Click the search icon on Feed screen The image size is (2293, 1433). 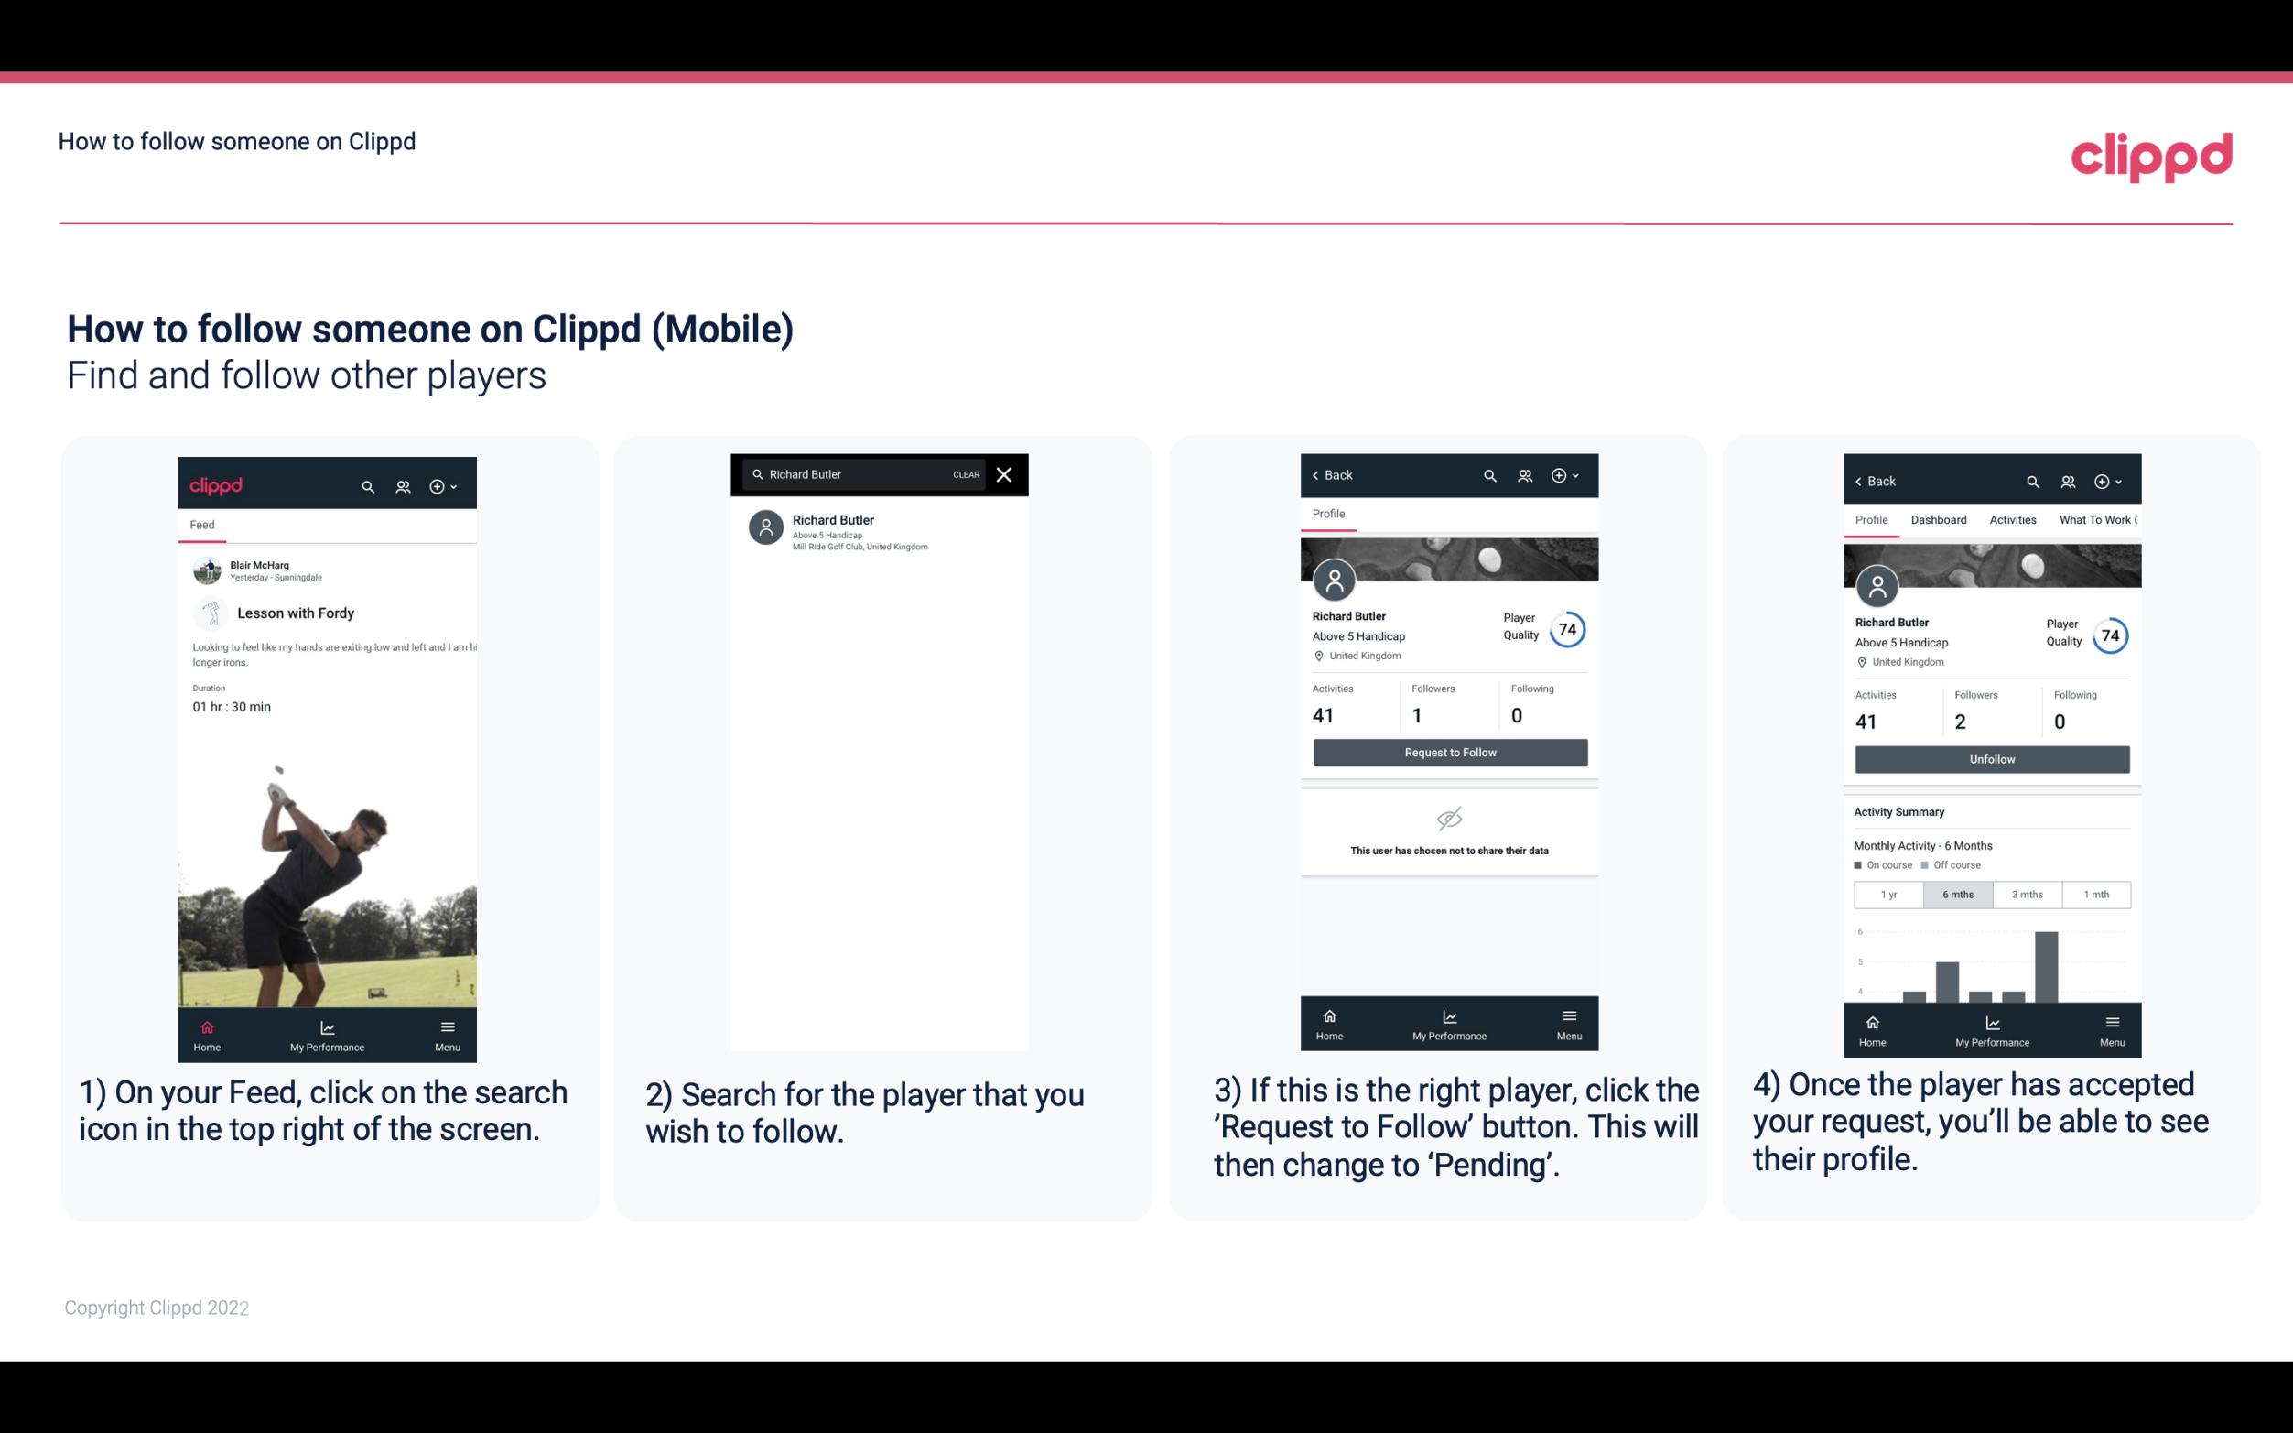click(366, 485)
